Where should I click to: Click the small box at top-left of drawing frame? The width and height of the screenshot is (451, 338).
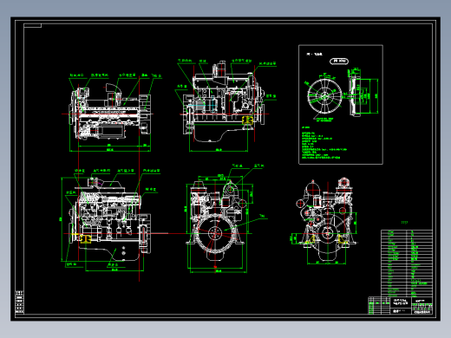click(32, 26)
